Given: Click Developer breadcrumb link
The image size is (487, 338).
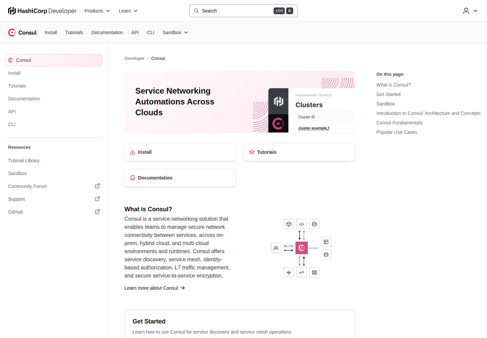Looking at the screenshot, I should pos(134,58).
